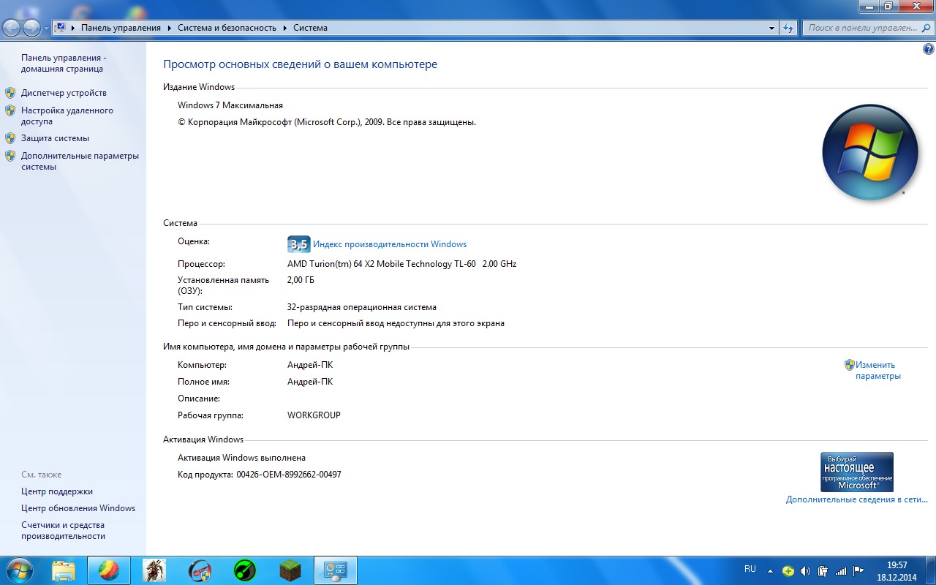
Task: Select '32-разрядная операционная система' value
Action: coord(362,307)
